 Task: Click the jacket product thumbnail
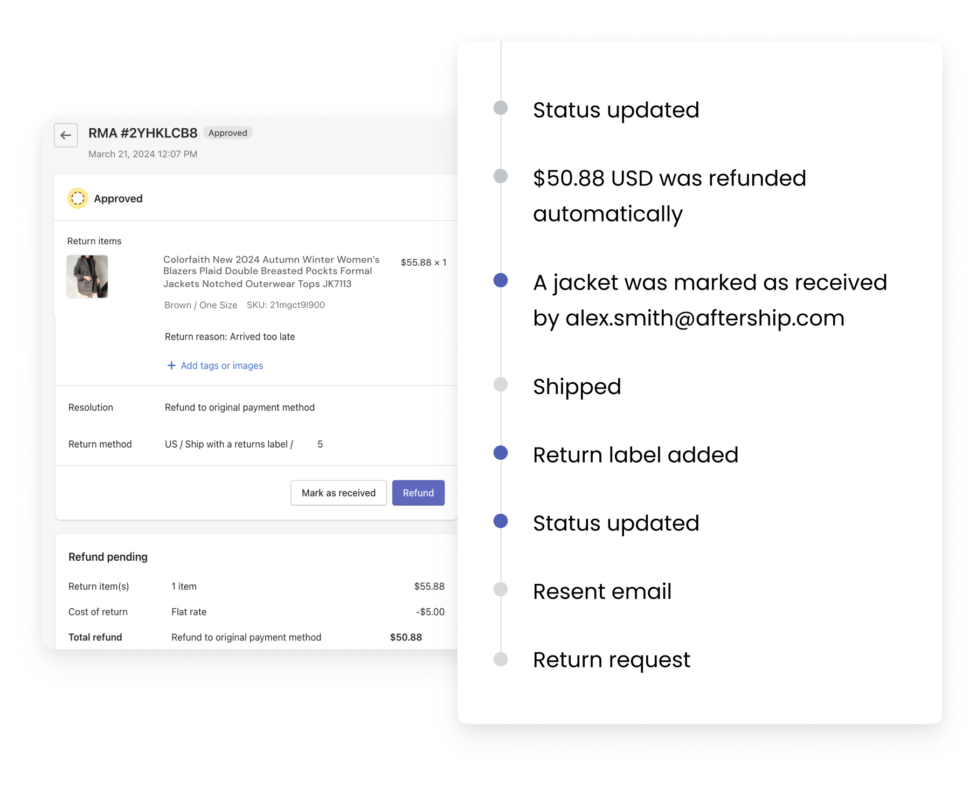[87, 277]
